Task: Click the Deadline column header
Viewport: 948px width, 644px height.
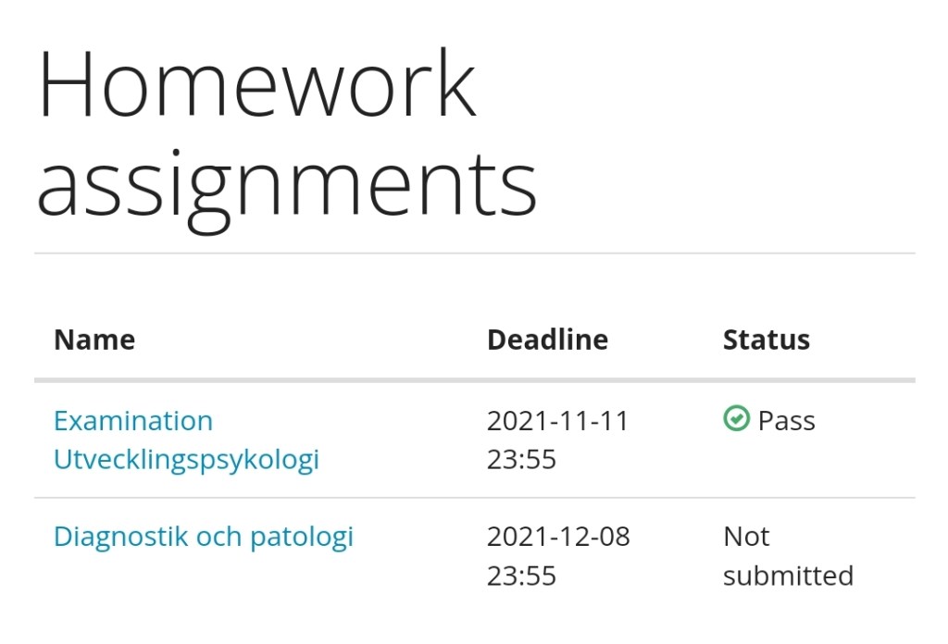Action: [547, 340]
